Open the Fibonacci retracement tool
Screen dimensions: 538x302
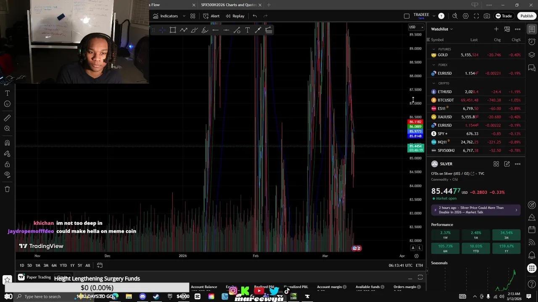point(269,30)
